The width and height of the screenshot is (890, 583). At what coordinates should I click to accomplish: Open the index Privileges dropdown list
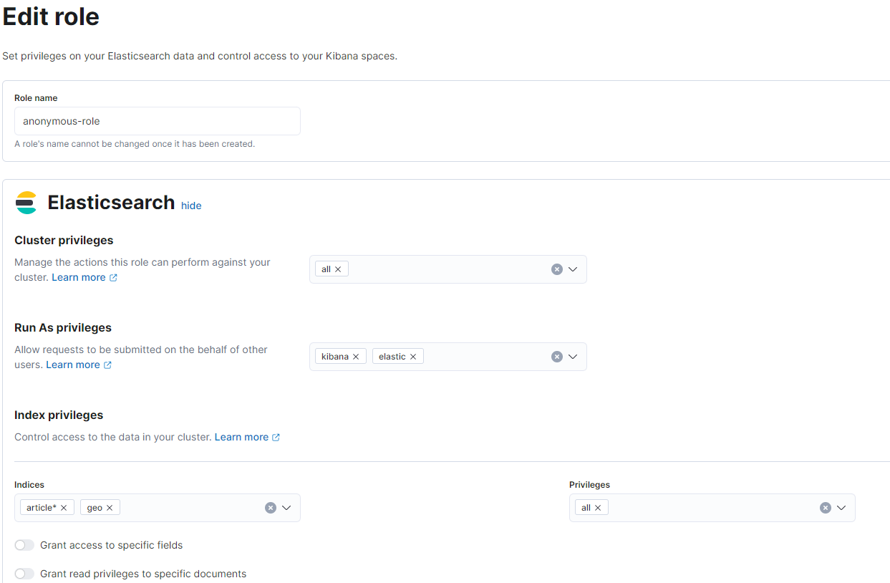841,508
